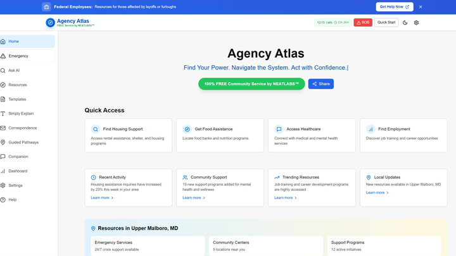Screen dimensions: 456x256
Task: Open Simply Explain in the sidebar
Action: tap(27, 114)
